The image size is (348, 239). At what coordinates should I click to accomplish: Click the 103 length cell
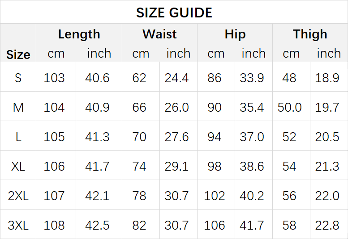[x=54, y=78]
